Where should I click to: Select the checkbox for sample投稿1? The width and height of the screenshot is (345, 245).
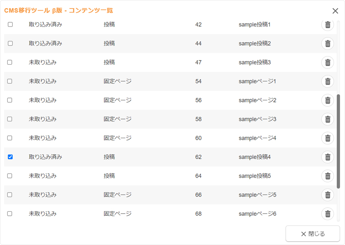10,24
